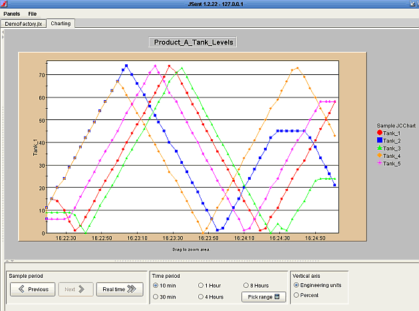The width and height of the screenshot is (419, 311).
Task: Click the right arrow icon on Next
Action: coord(81,289)
